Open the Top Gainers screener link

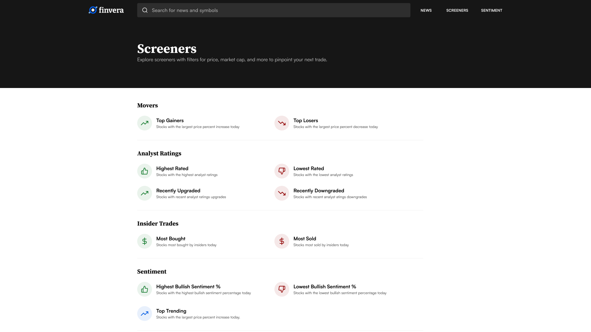(x=170, y=120)
